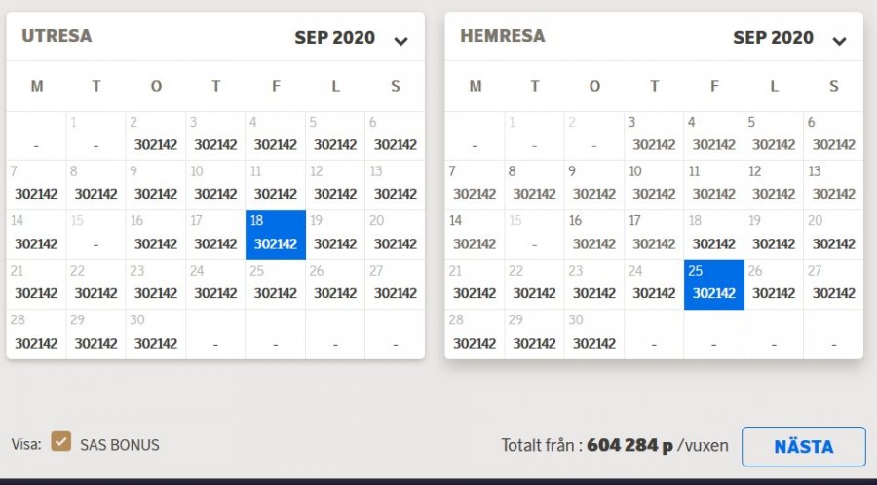Pick September 22 in the Utresa calendar
The height and width of the screenshot is (485, 877).
pos(95,284)
